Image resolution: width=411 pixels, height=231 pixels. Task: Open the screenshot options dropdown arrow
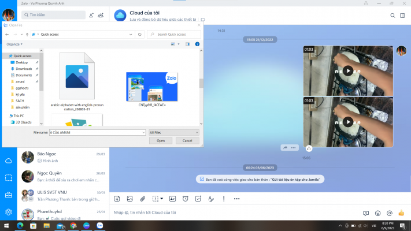click(162, 199)
